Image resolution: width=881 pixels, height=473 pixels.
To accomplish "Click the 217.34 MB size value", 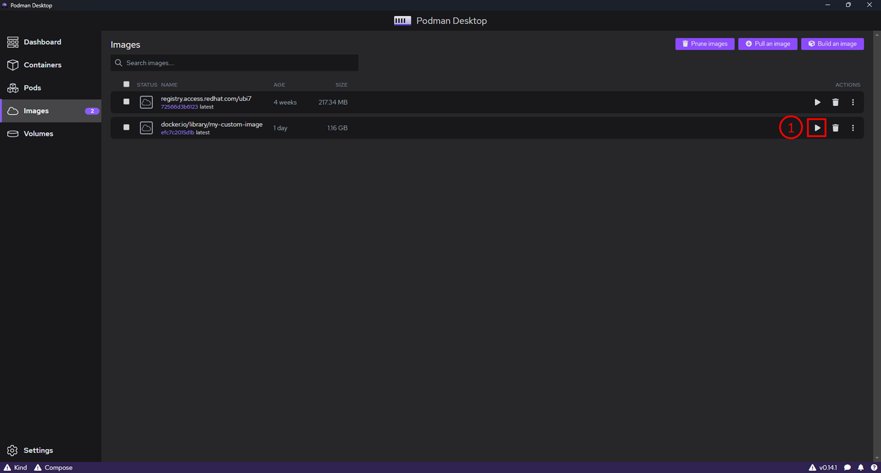I will [333, 102].
